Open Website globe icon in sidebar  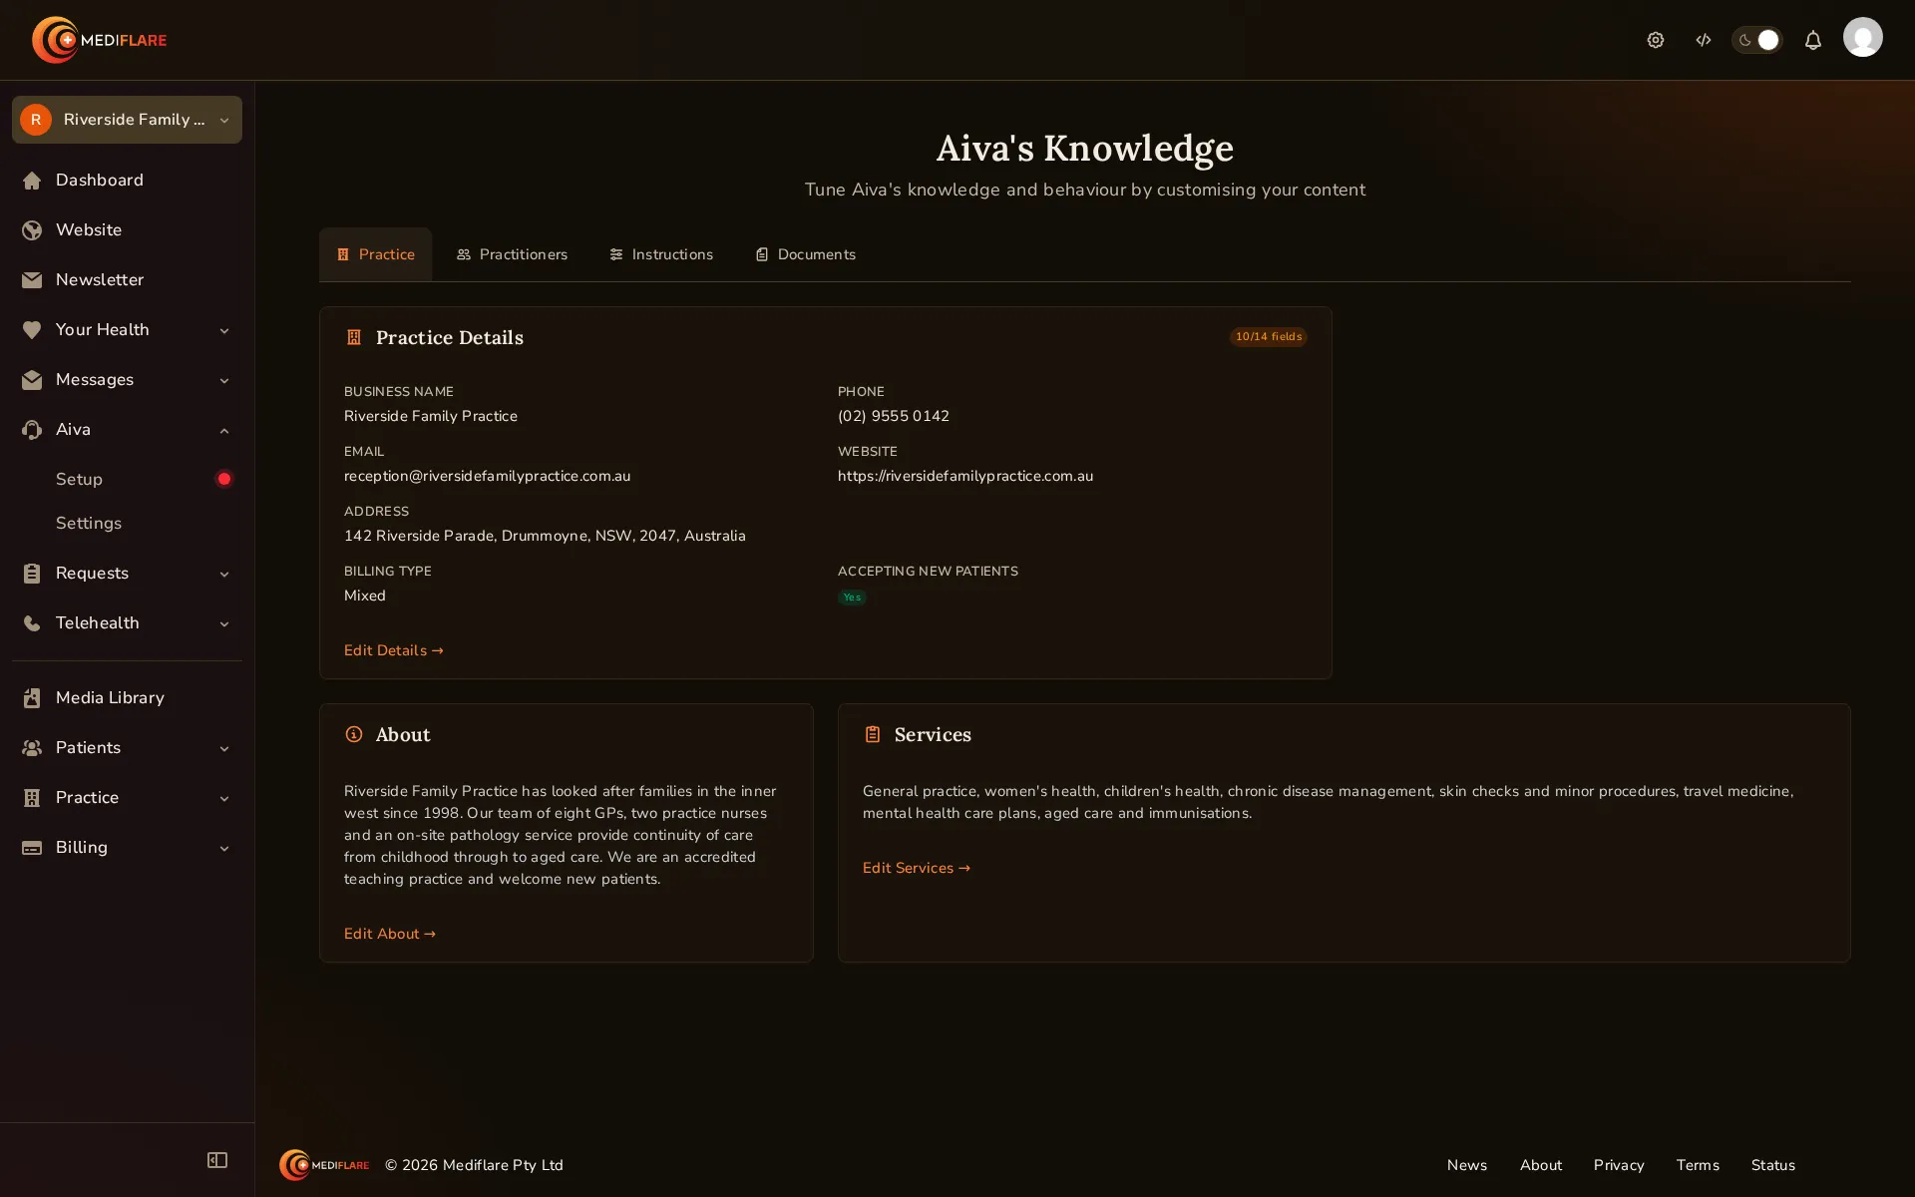pyautogui.click(x=32, y=230)
